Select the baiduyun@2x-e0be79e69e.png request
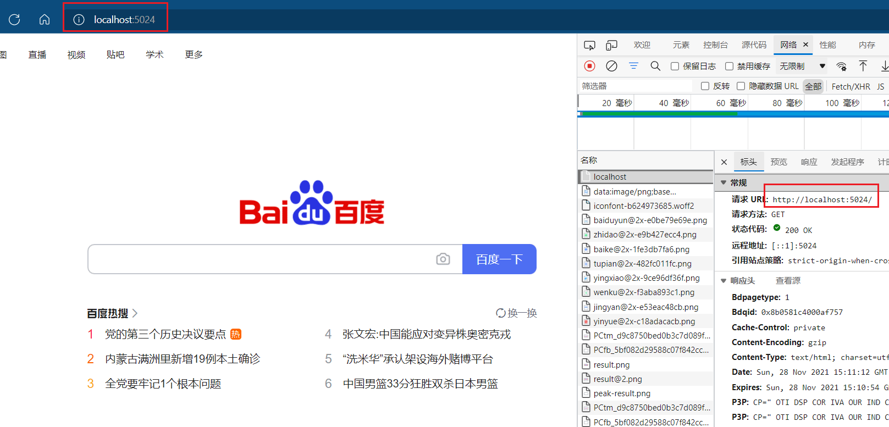 click(645, 220)
